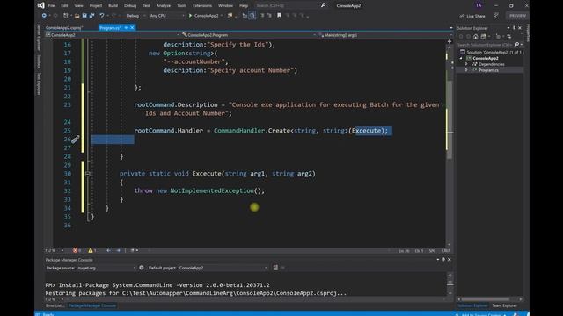Toggle the highlighted toolbar button left of the indent icons
This screenshot has width=563, height=316.
(x=252, y=16)
